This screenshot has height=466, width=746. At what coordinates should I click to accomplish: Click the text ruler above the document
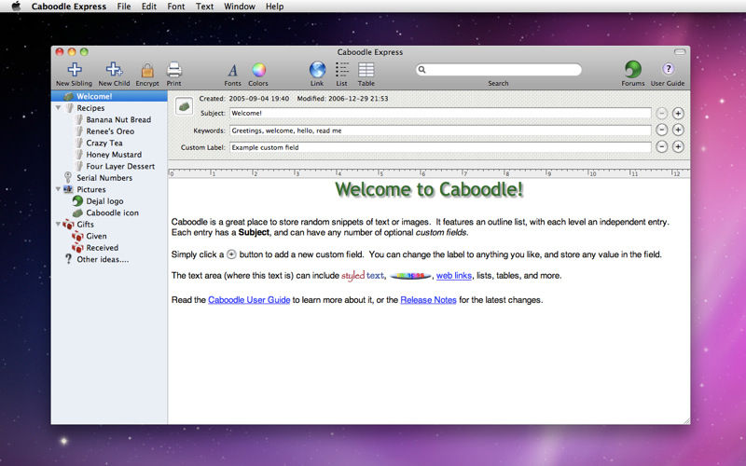429,173
